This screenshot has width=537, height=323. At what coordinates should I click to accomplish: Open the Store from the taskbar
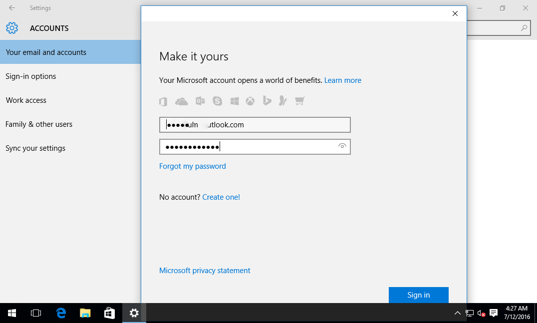pyautogui.click(x=110, y=313)
